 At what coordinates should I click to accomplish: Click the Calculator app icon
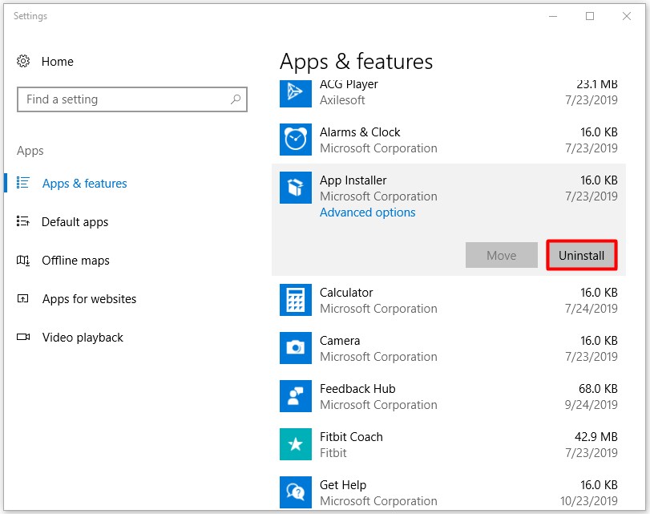pos(296,300)
